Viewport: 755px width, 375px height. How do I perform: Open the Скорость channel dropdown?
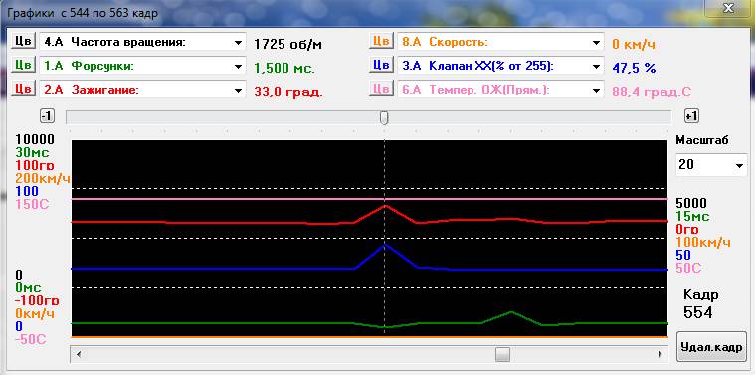click(596, 43)
